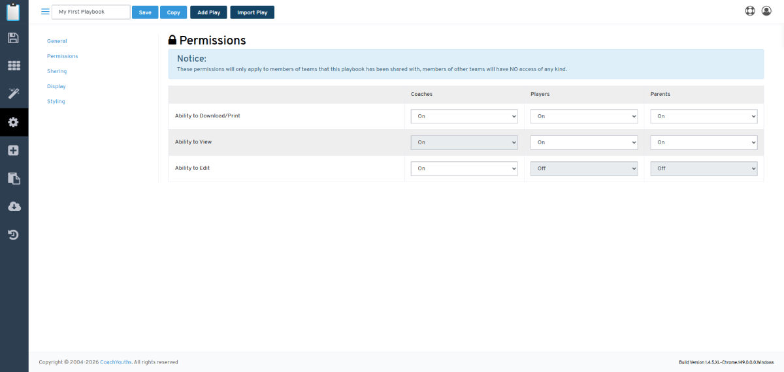This screenshot has width=784, height=372.
Task: Click the Permissions page heading
Action: [207, 40]
